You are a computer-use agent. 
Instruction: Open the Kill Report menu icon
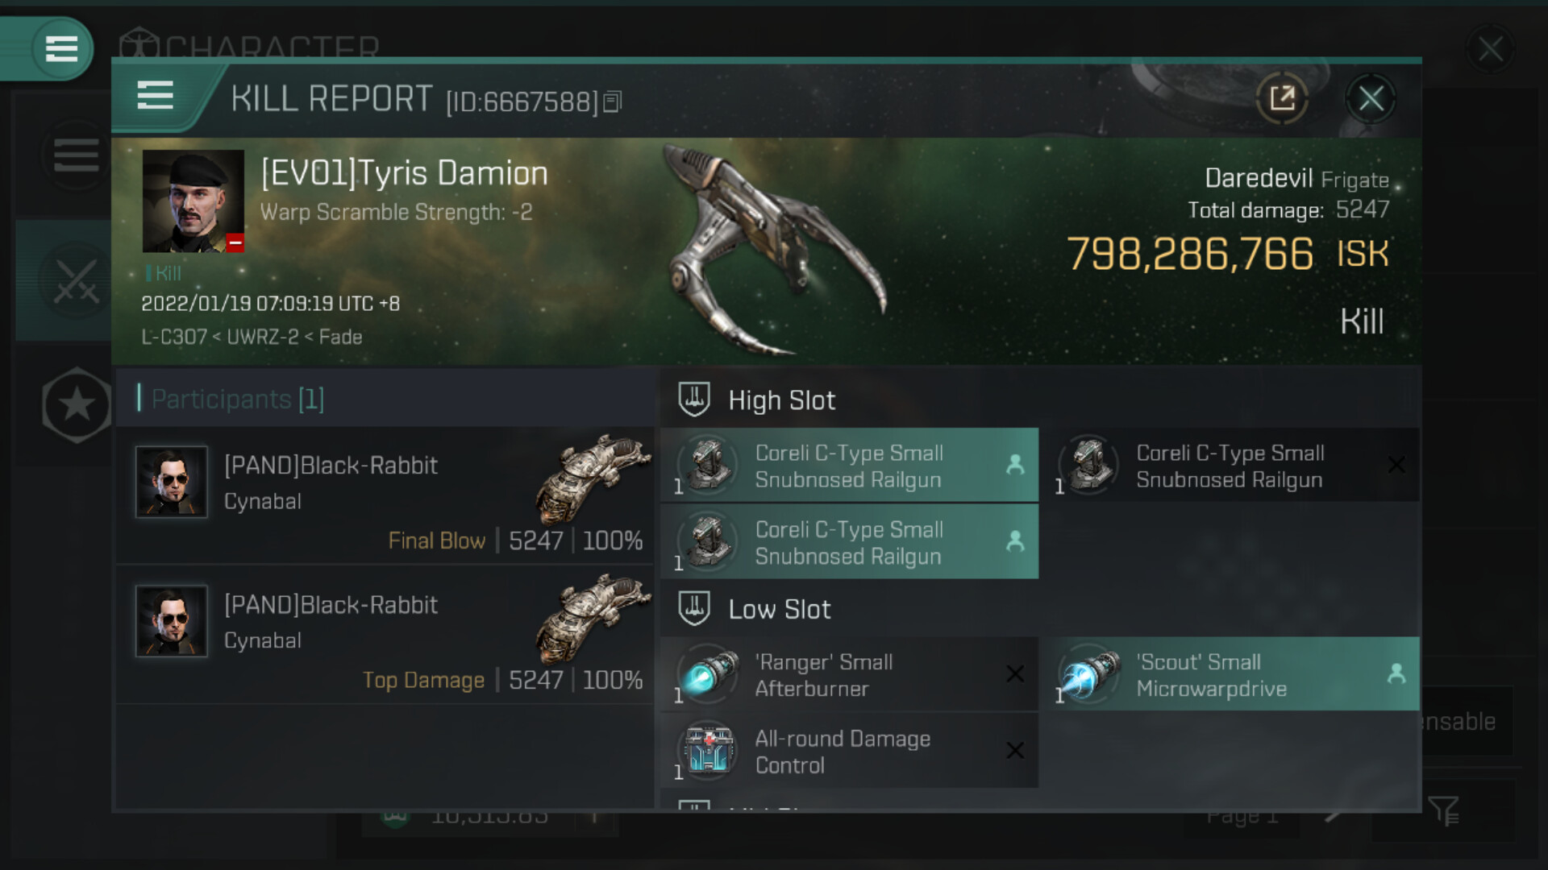pos(155,95)
